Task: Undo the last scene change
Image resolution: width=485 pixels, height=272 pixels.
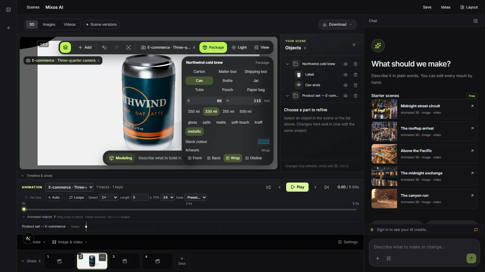Action: [104, 47]
